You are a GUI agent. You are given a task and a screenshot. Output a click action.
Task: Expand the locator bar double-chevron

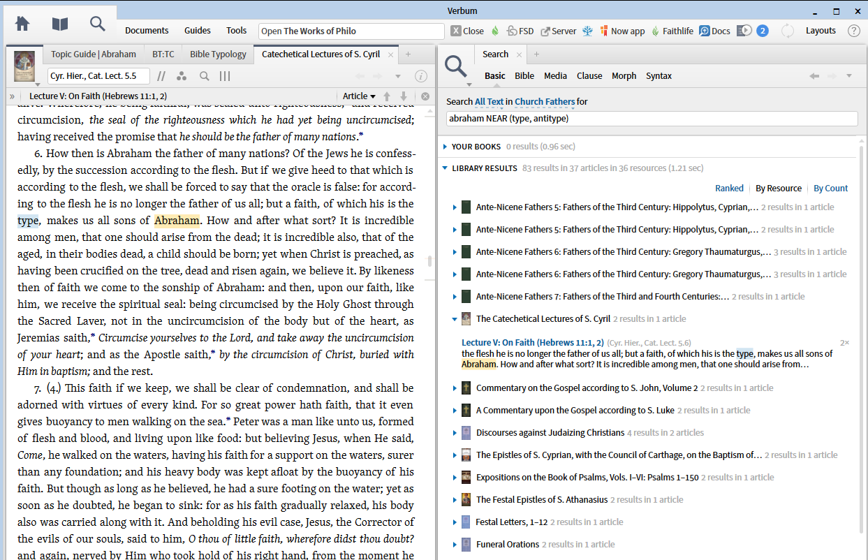(x=12, y=96)
